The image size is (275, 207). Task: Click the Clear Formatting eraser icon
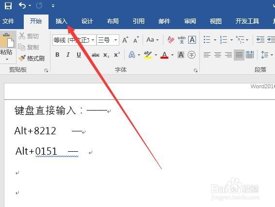171,40
